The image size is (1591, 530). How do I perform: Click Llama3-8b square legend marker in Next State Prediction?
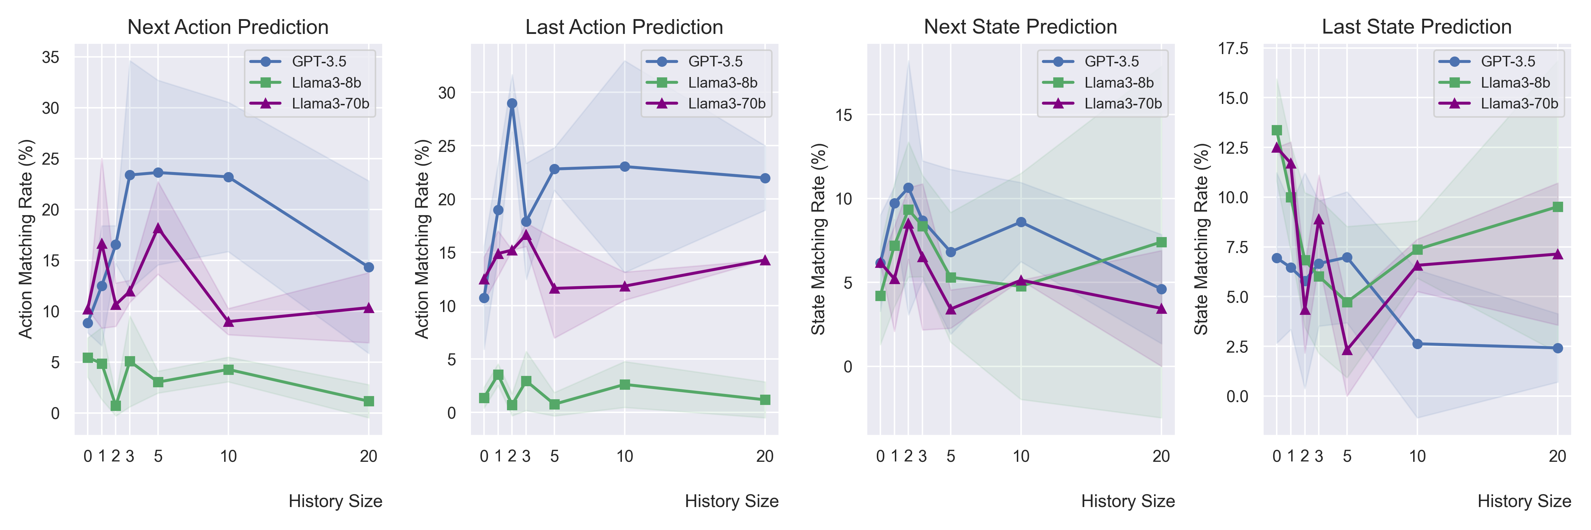pyautogui.click(x=1059, y=83)
